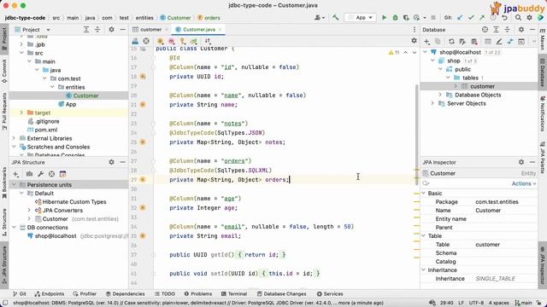The image size is (547, 307).
Task: Click the 4 spaces indent setting
Action: click(498, 303)
